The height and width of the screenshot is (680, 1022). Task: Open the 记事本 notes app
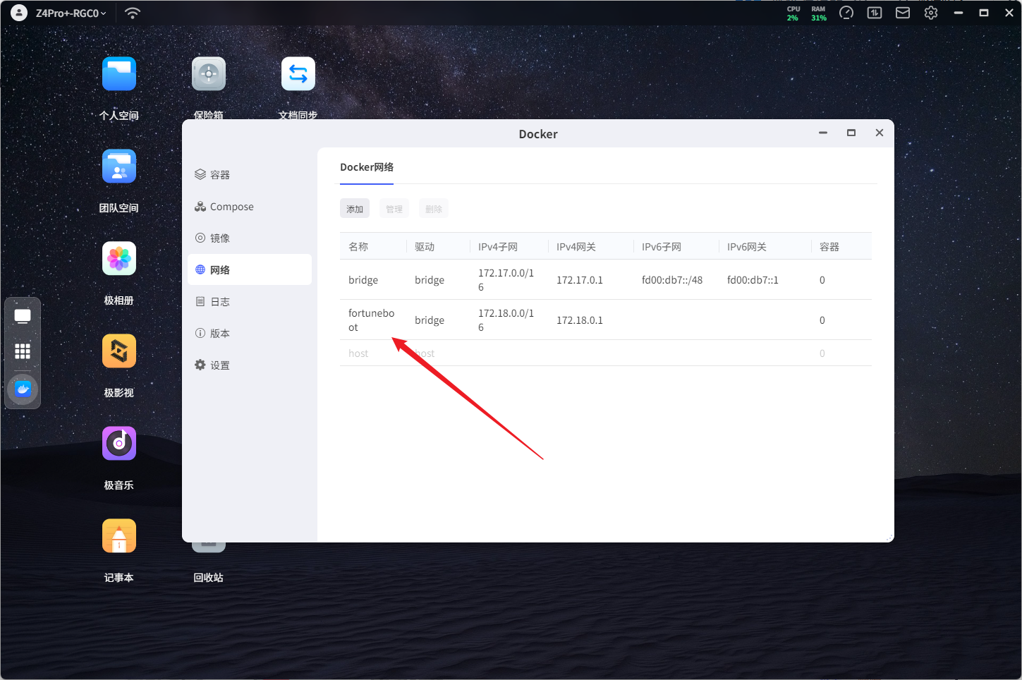pos(118,537)
